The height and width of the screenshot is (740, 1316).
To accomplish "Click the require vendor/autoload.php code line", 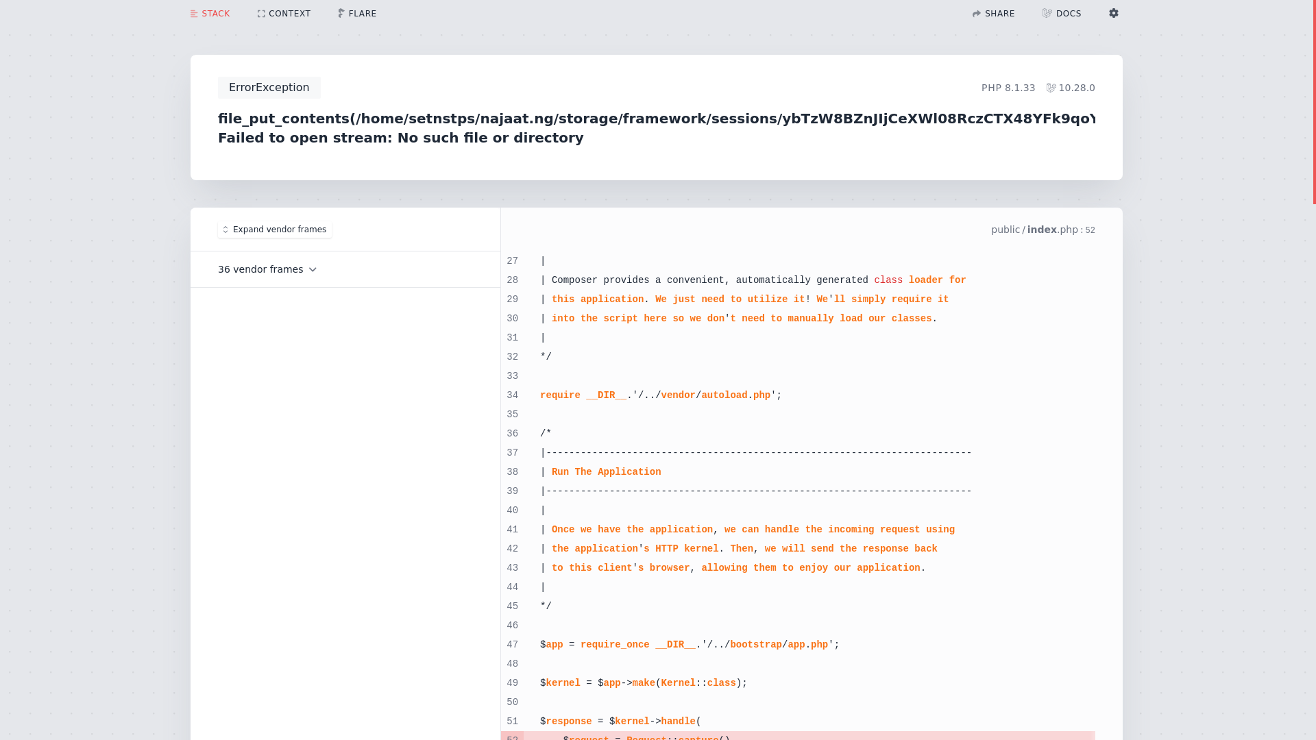I will click(x=661, y=395).
